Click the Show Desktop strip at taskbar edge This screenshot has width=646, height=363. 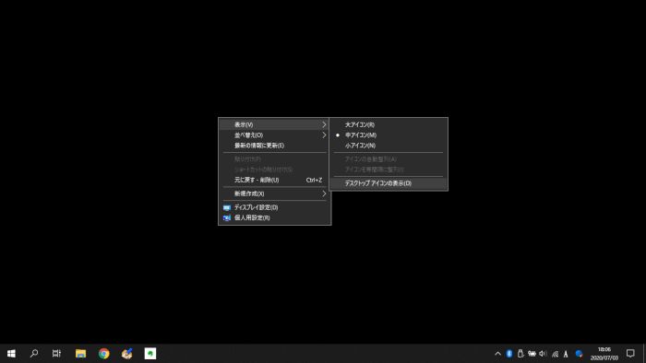tap(644, 354)
